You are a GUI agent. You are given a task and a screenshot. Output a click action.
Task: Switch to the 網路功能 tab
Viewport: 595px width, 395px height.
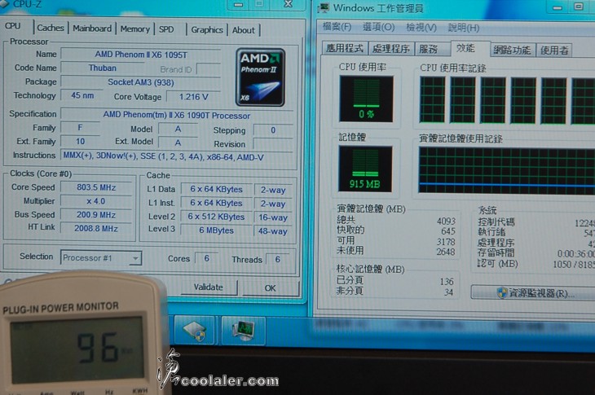coord(512,50)
